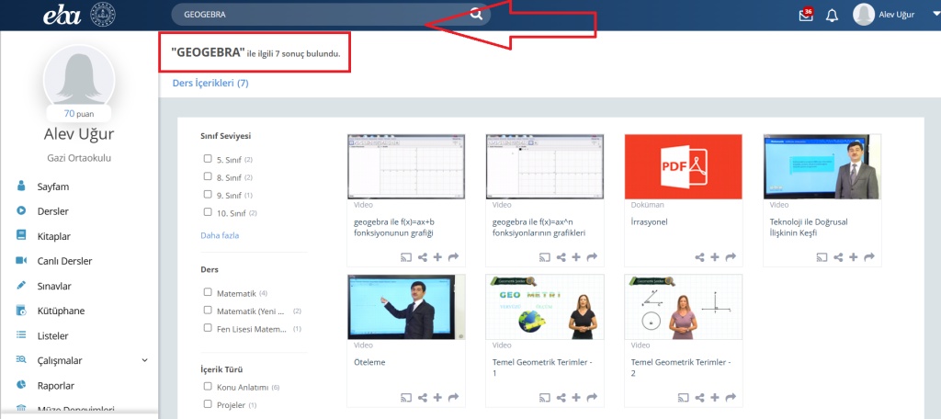
Task: Open Kitaplar in sidebar
Action: click(x=53, y=236)
